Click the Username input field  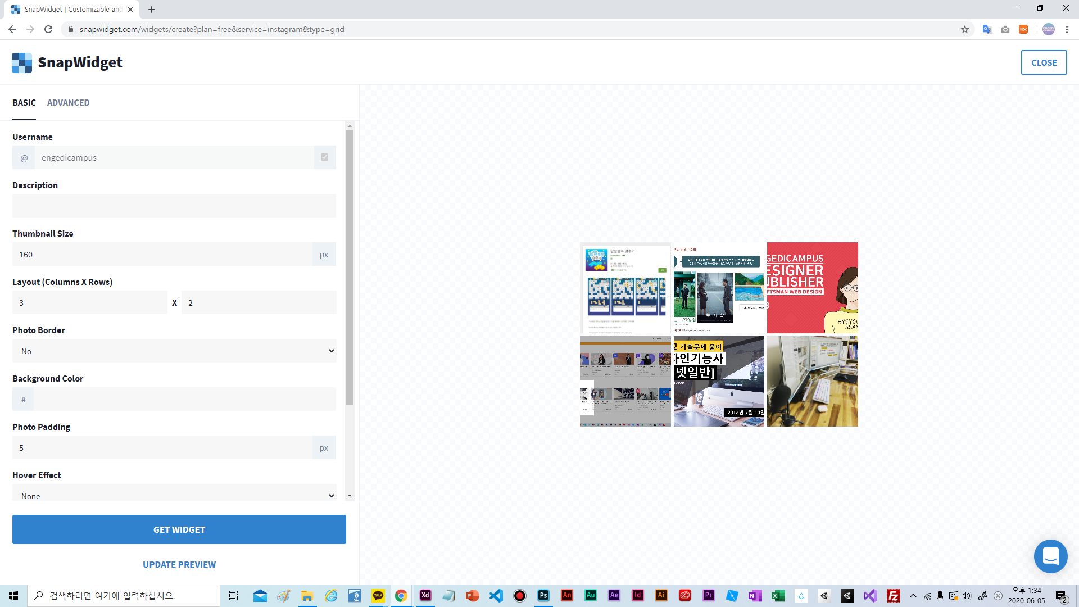174,157
